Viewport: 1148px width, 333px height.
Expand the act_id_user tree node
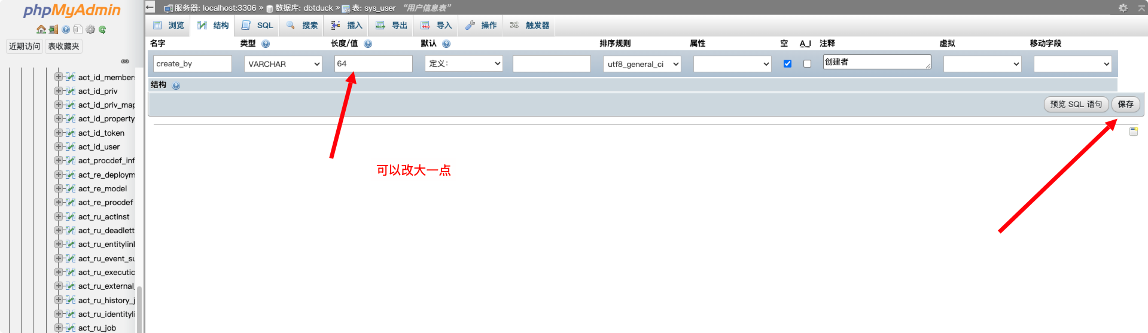coord(58,146)
